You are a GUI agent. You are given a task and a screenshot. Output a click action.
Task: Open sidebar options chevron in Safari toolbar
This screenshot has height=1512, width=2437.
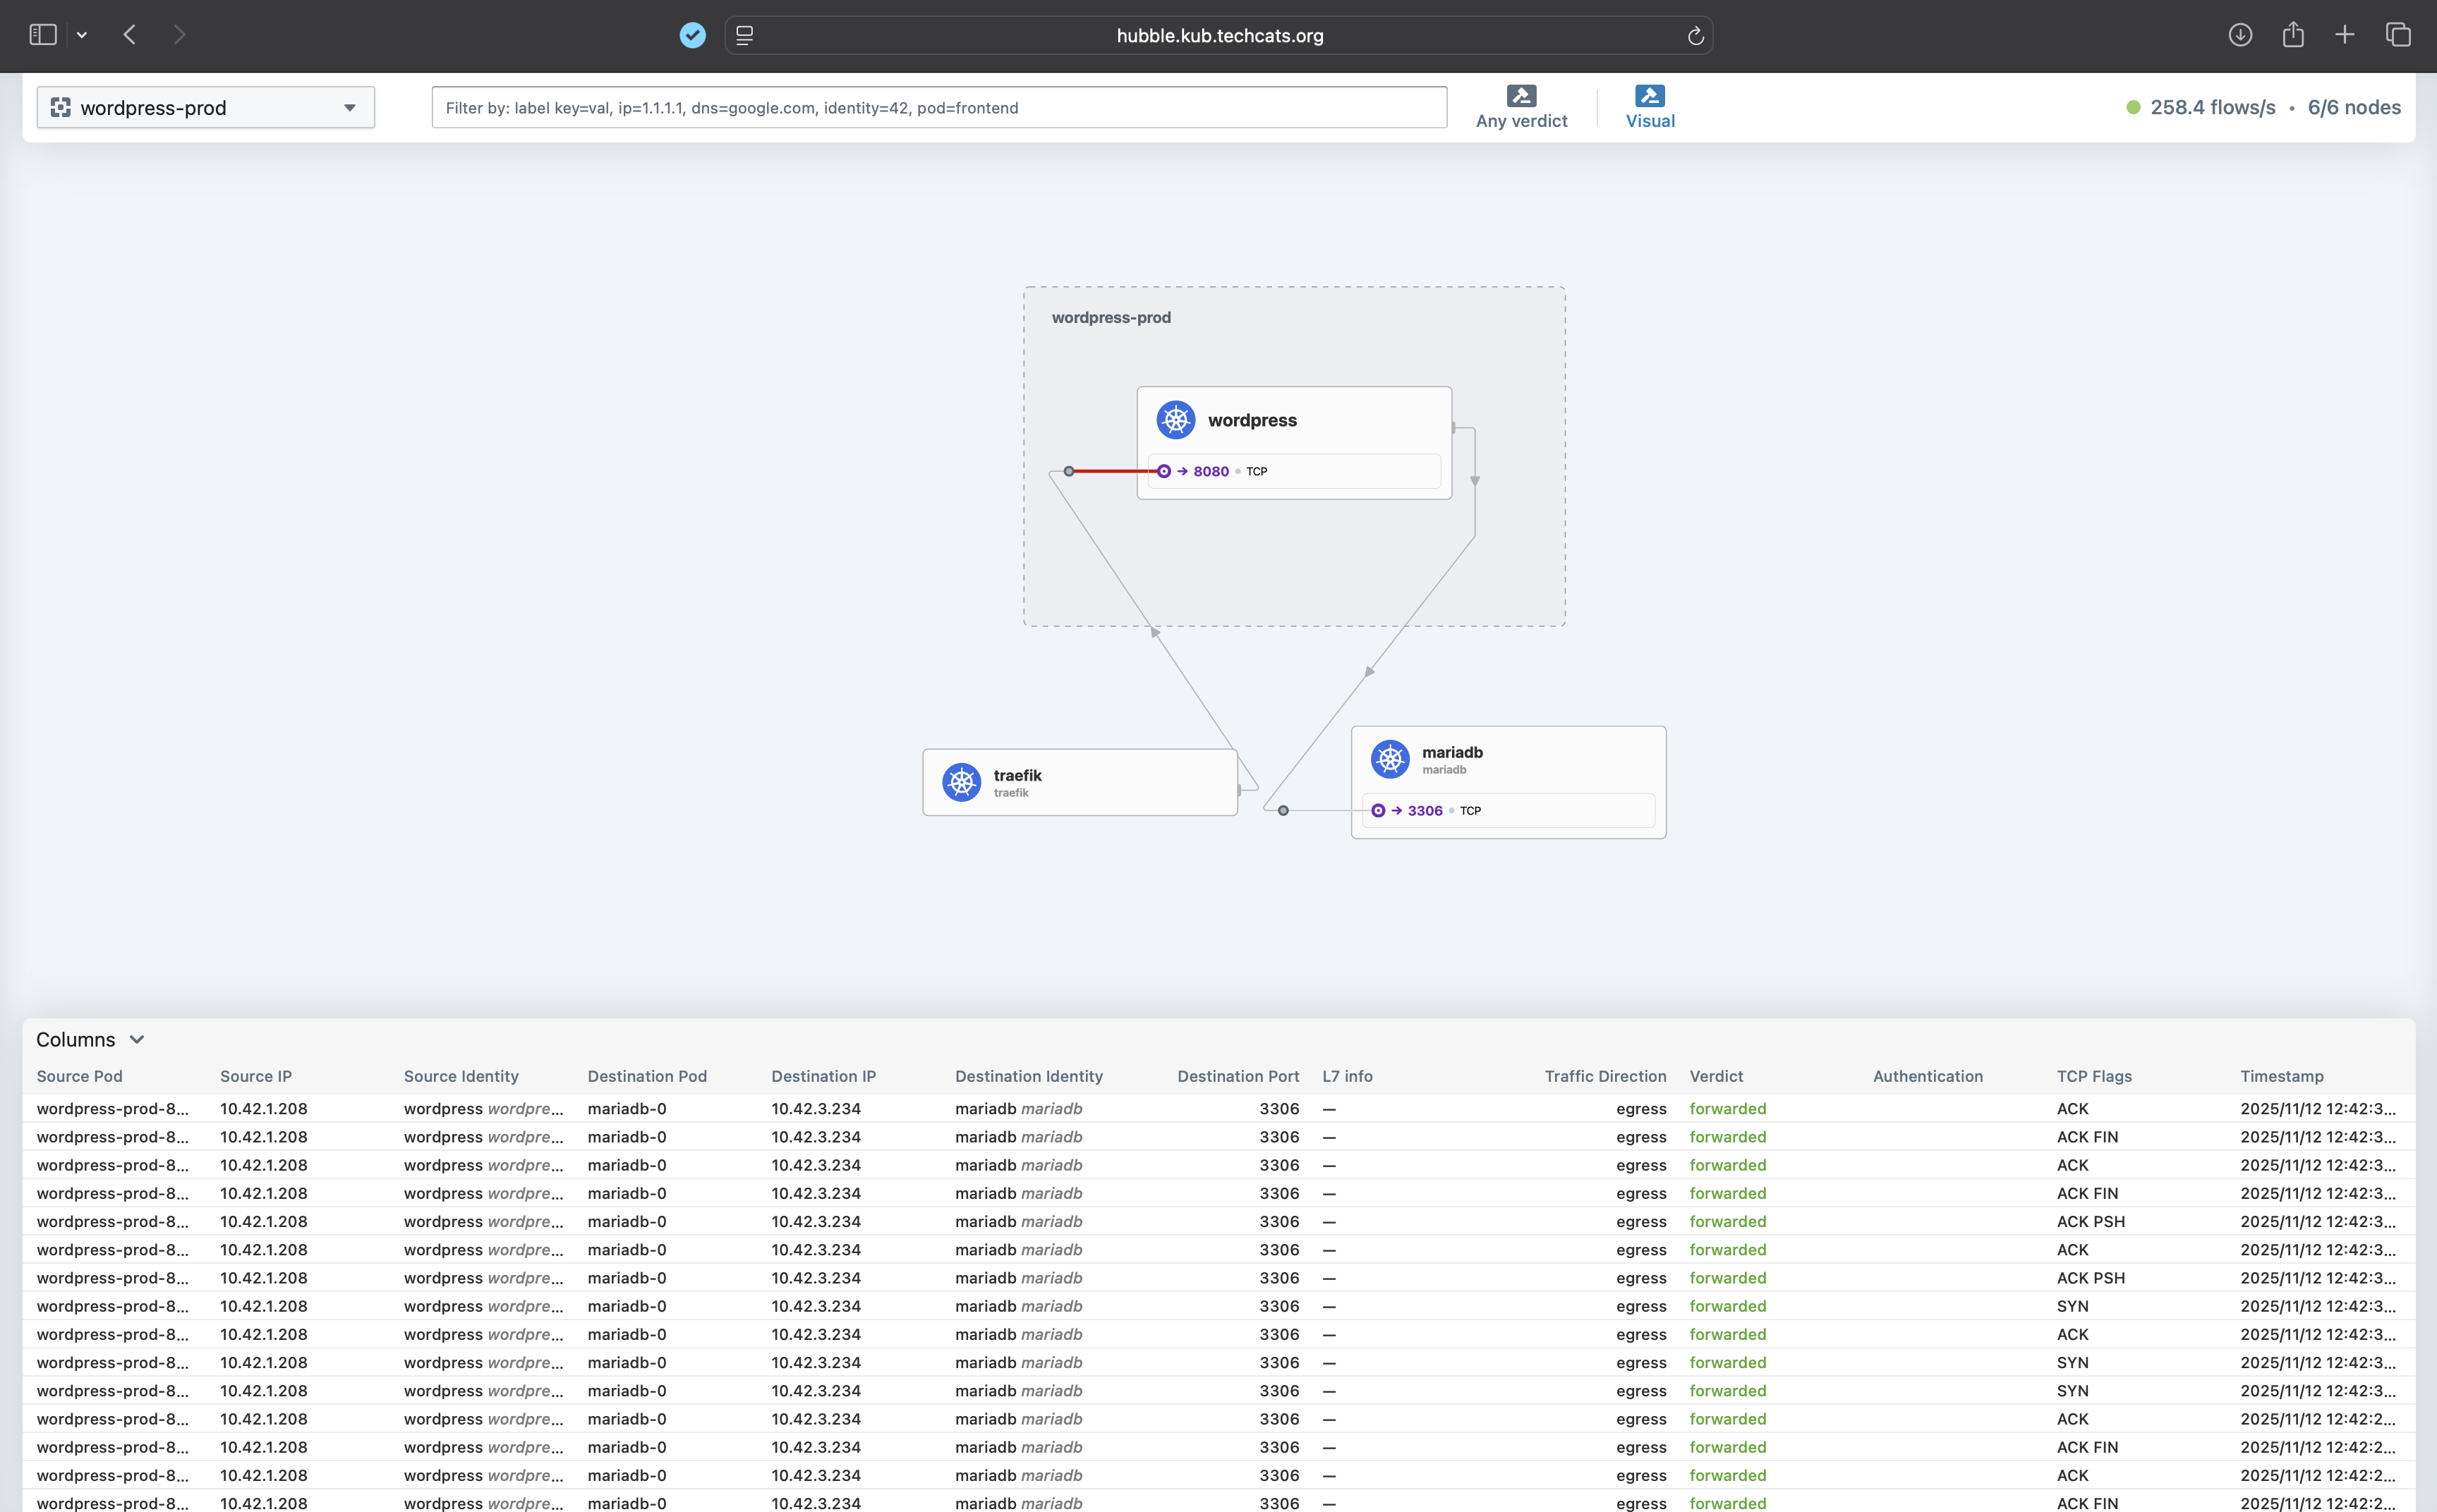pos(82,35)
